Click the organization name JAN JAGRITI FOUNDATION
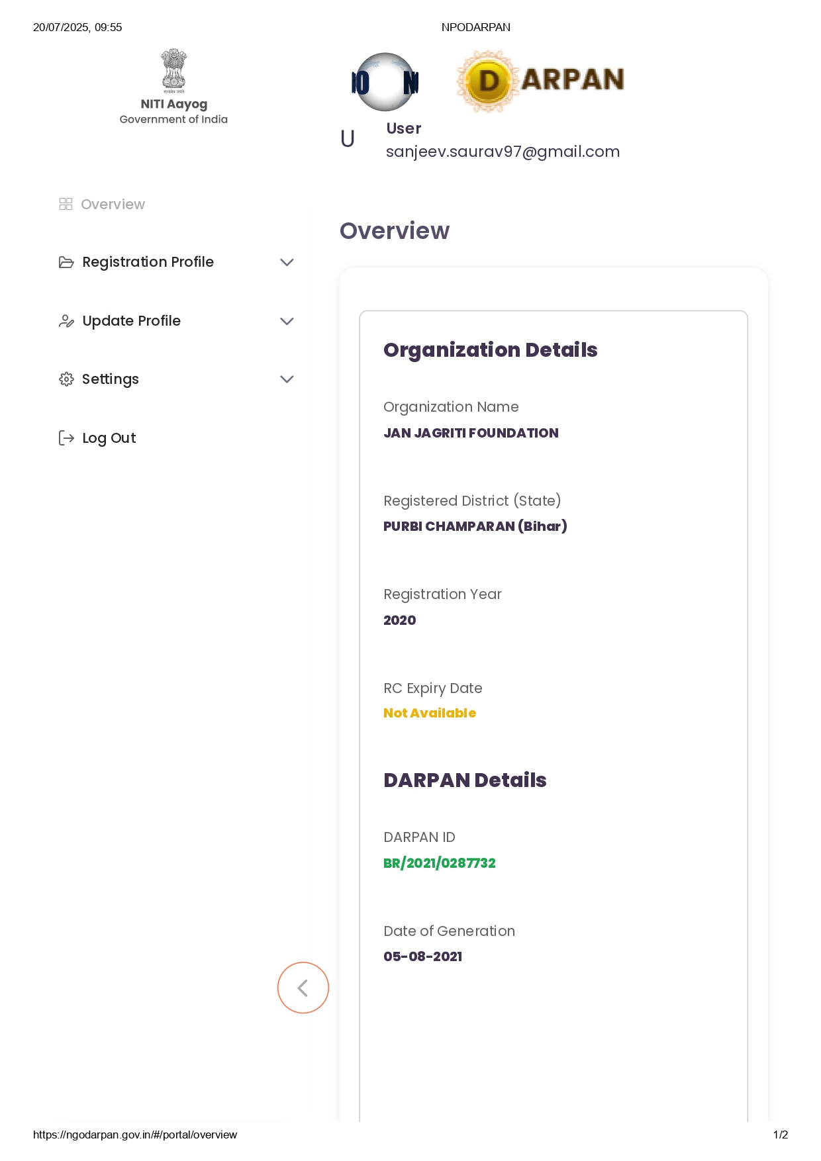The image size is (821, 1161). pos(471,433)
